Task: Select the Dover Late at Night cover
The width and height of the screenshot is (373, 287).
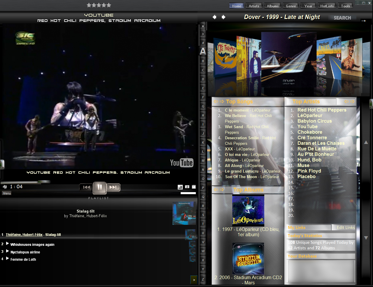Action: coord(288,60)
